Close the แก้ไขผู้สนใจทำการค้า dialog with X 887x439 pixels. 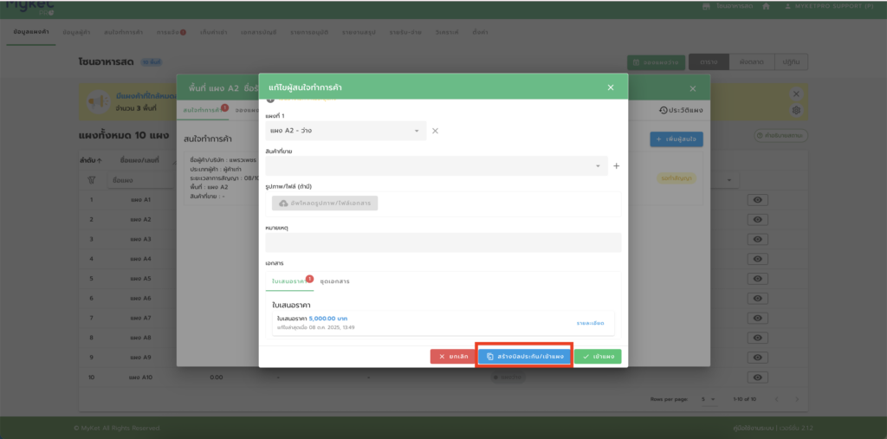click(610, 87)
